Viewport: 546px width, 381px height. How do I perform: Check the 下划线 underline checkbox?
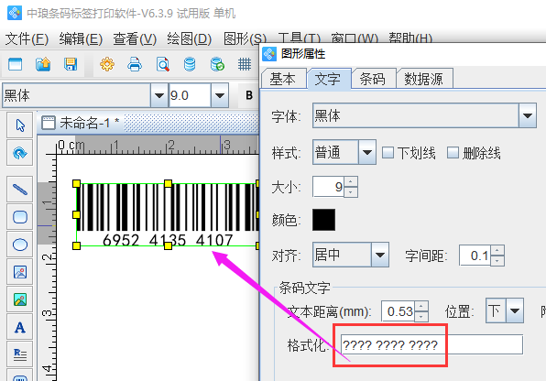[x=388, y=153]
